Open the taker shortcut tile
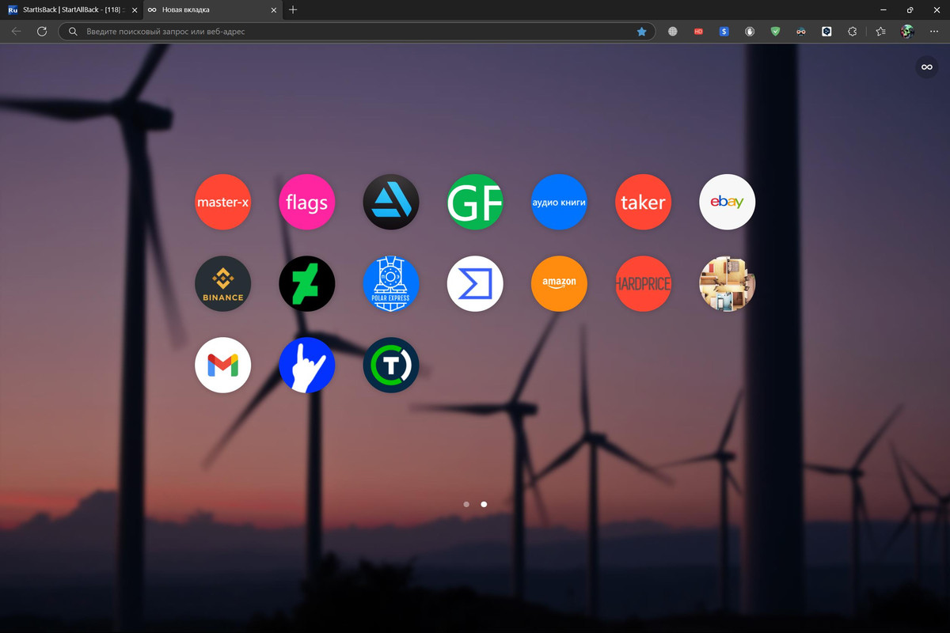The image size is (950, 633). coord(643,202)
